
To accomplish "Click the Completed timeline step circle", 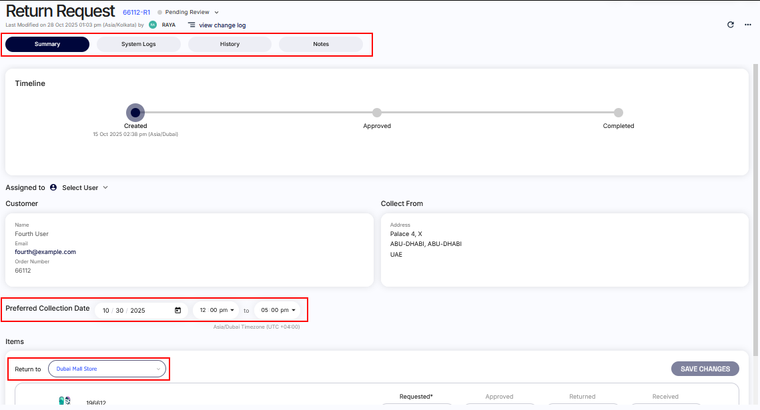I will pyautogui.click(x=619, y=113).
